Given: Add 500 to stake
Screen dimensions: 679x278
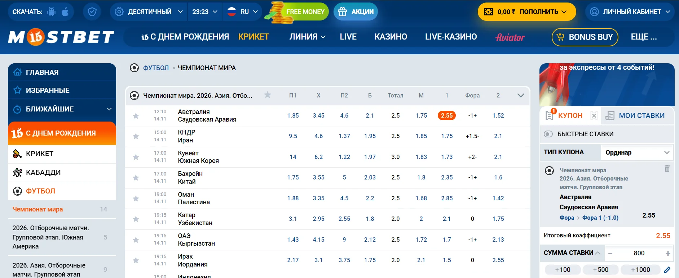Looking at the screenshot, I should (601, 270).
